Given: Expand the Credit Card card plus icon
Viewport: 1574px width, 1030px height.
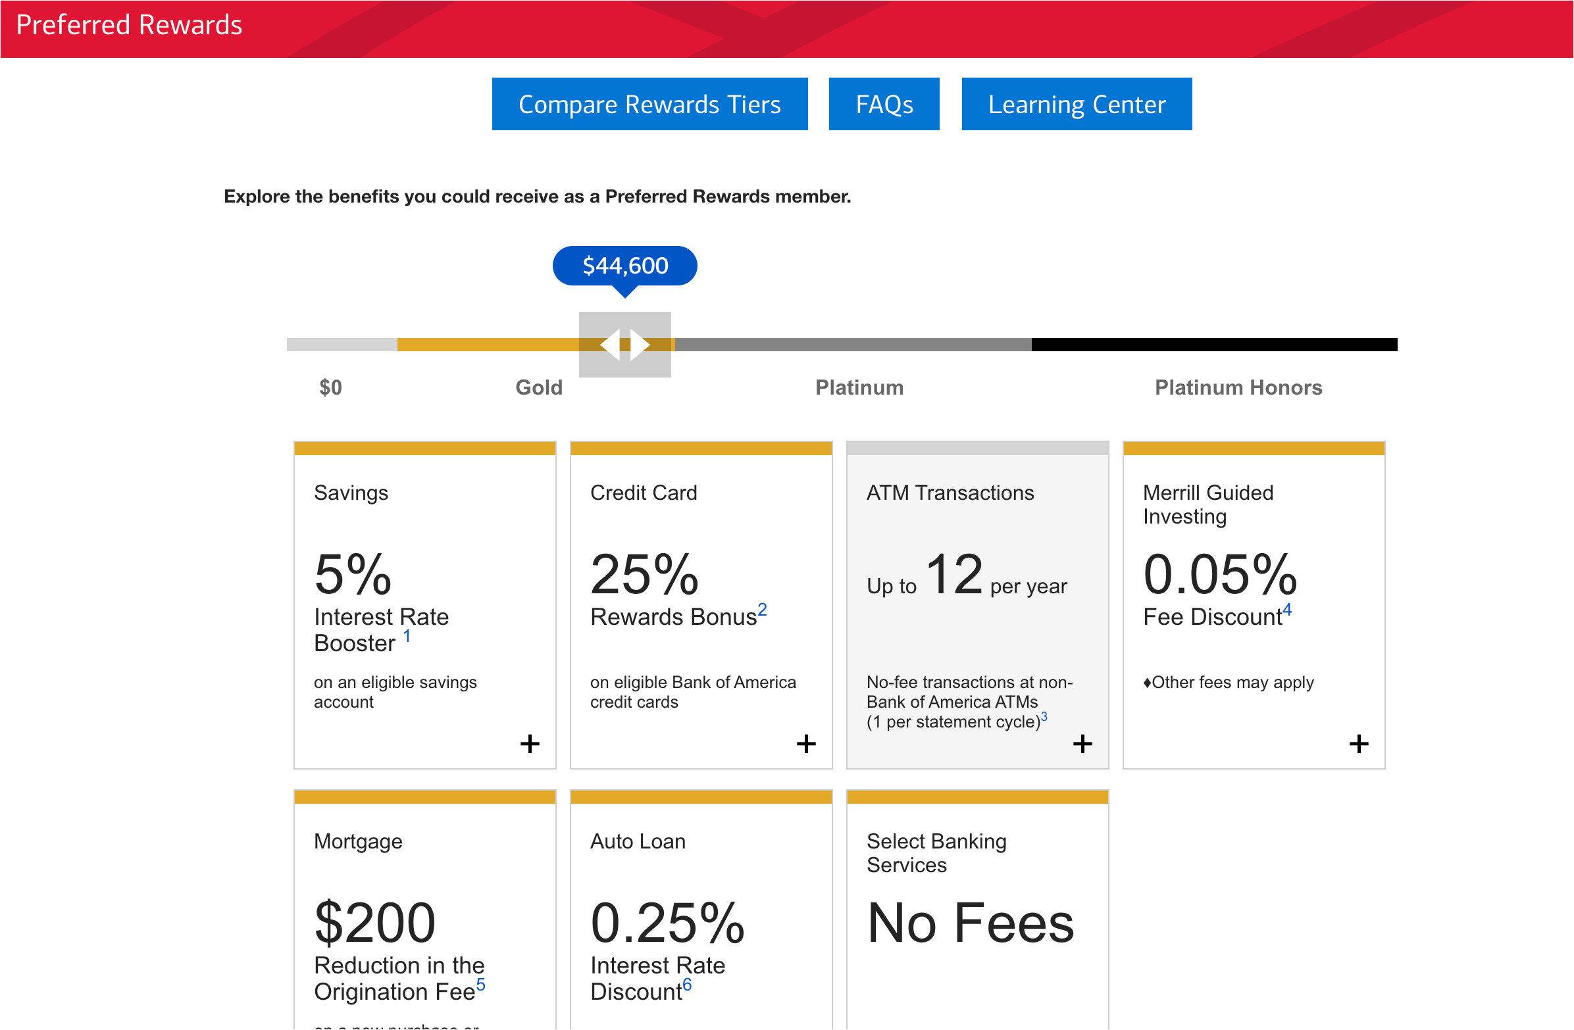Looking at the screenshot, I should point(805,744).
